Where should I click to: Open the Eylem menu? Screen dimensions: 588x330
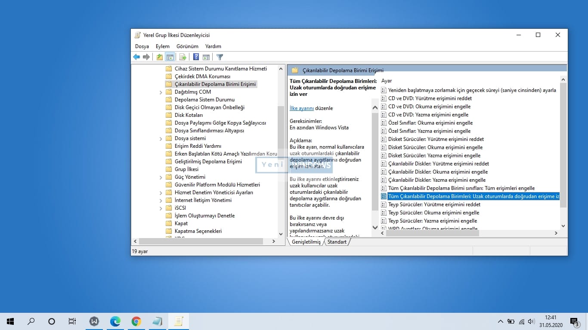point(163,46)
